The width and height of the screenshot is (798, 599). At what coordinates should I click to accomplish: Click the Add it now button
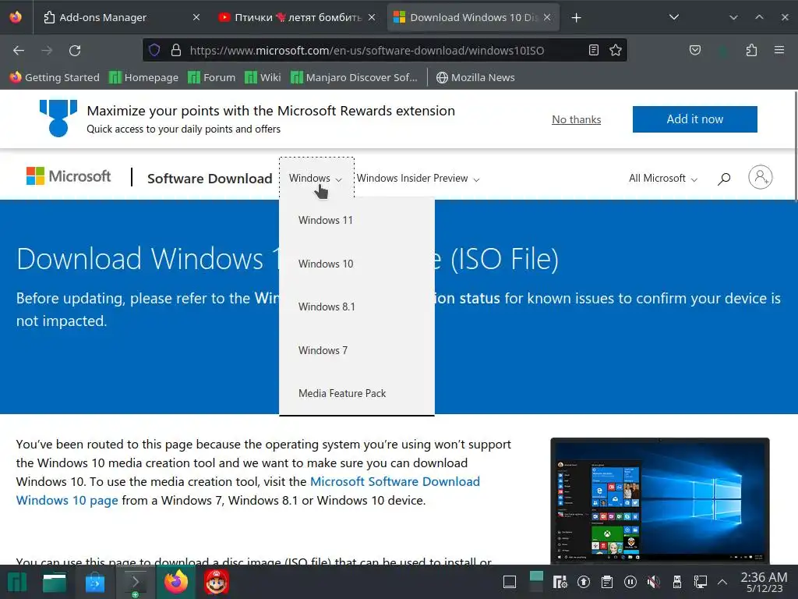[x=694, y=119]
